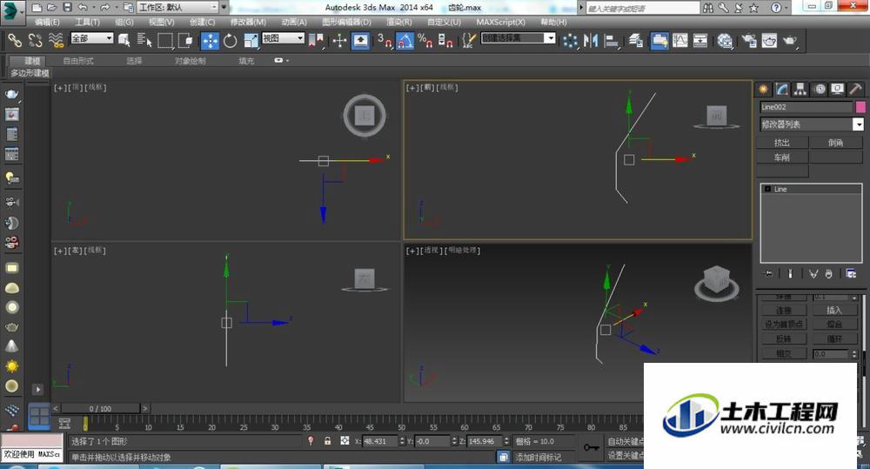The image size is (870, 469).
Task: Open the selection filter dropdown 全部
Action: pyautogui.click(x=92, y=37)
